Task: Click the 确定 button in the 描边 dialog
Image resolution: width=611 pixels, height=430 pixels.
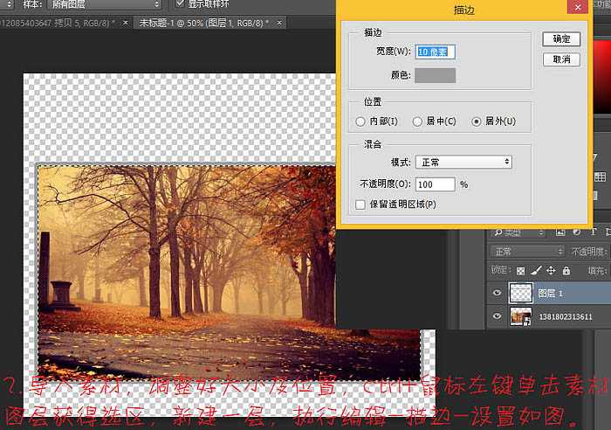Action: coord(561,39)
